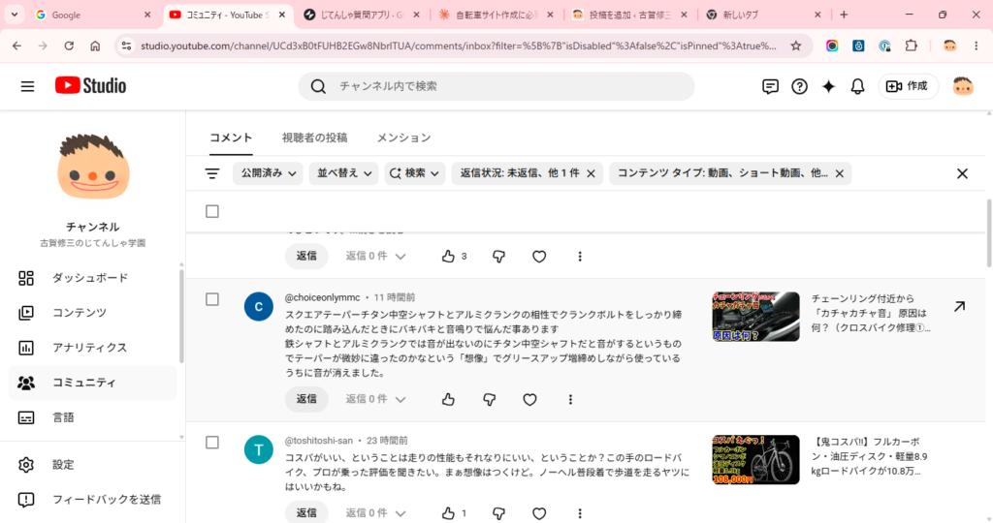Tick the select-all comments checkbox
This screenshot has height=523, width=993.
point(212,211)
